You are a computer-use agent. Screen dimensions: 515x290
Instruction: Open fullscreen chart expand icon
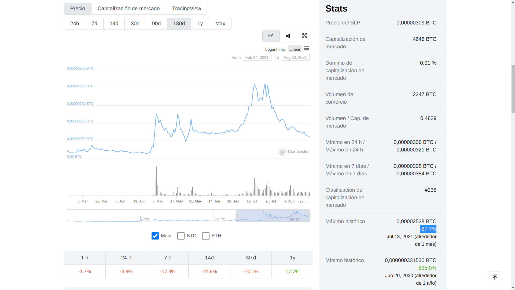(x=305, y=36)
